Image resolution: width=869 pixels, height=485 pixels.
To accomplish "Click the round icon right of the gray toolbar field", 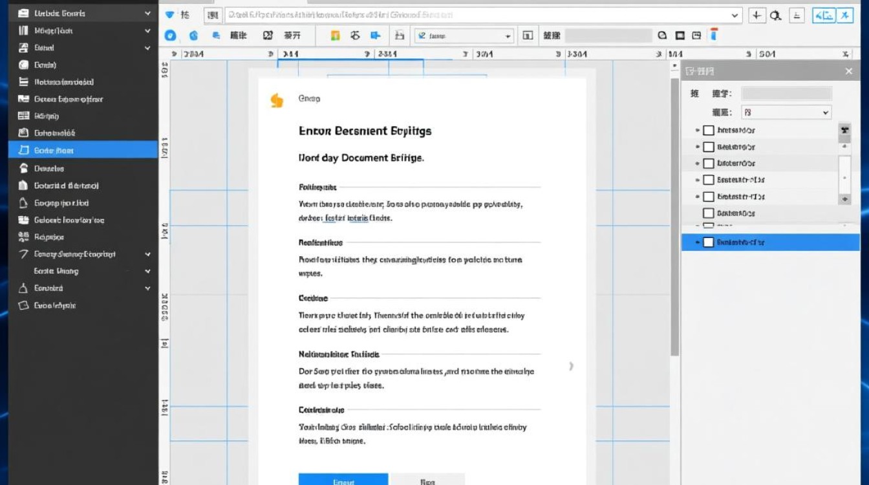I will pyautogui.click(x=662, y=36).
